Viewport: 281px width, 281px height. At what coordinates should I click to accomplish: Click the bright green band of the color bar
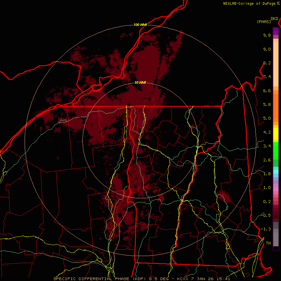(x=276, y=150)
